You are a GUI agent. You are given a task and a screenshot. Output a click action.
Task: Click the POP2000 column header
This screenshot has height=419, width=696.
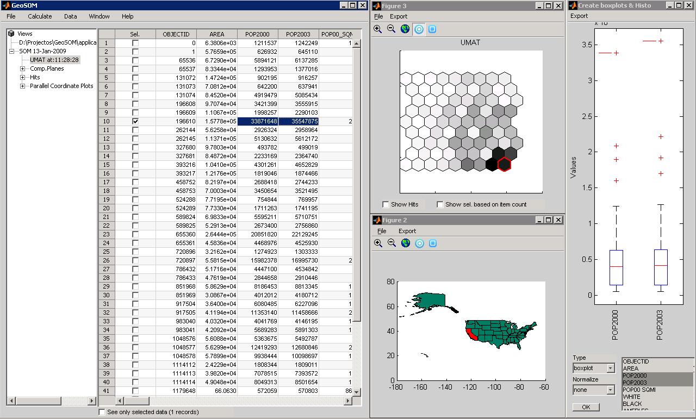257,34
